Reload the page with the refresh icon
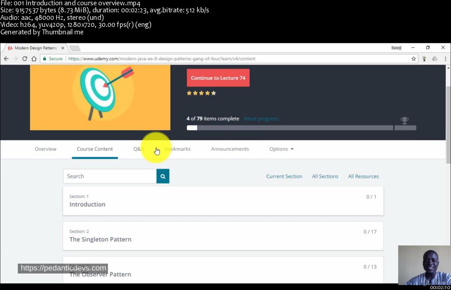The height and width of the screenshot is (290, 451). tap(25, 59)
